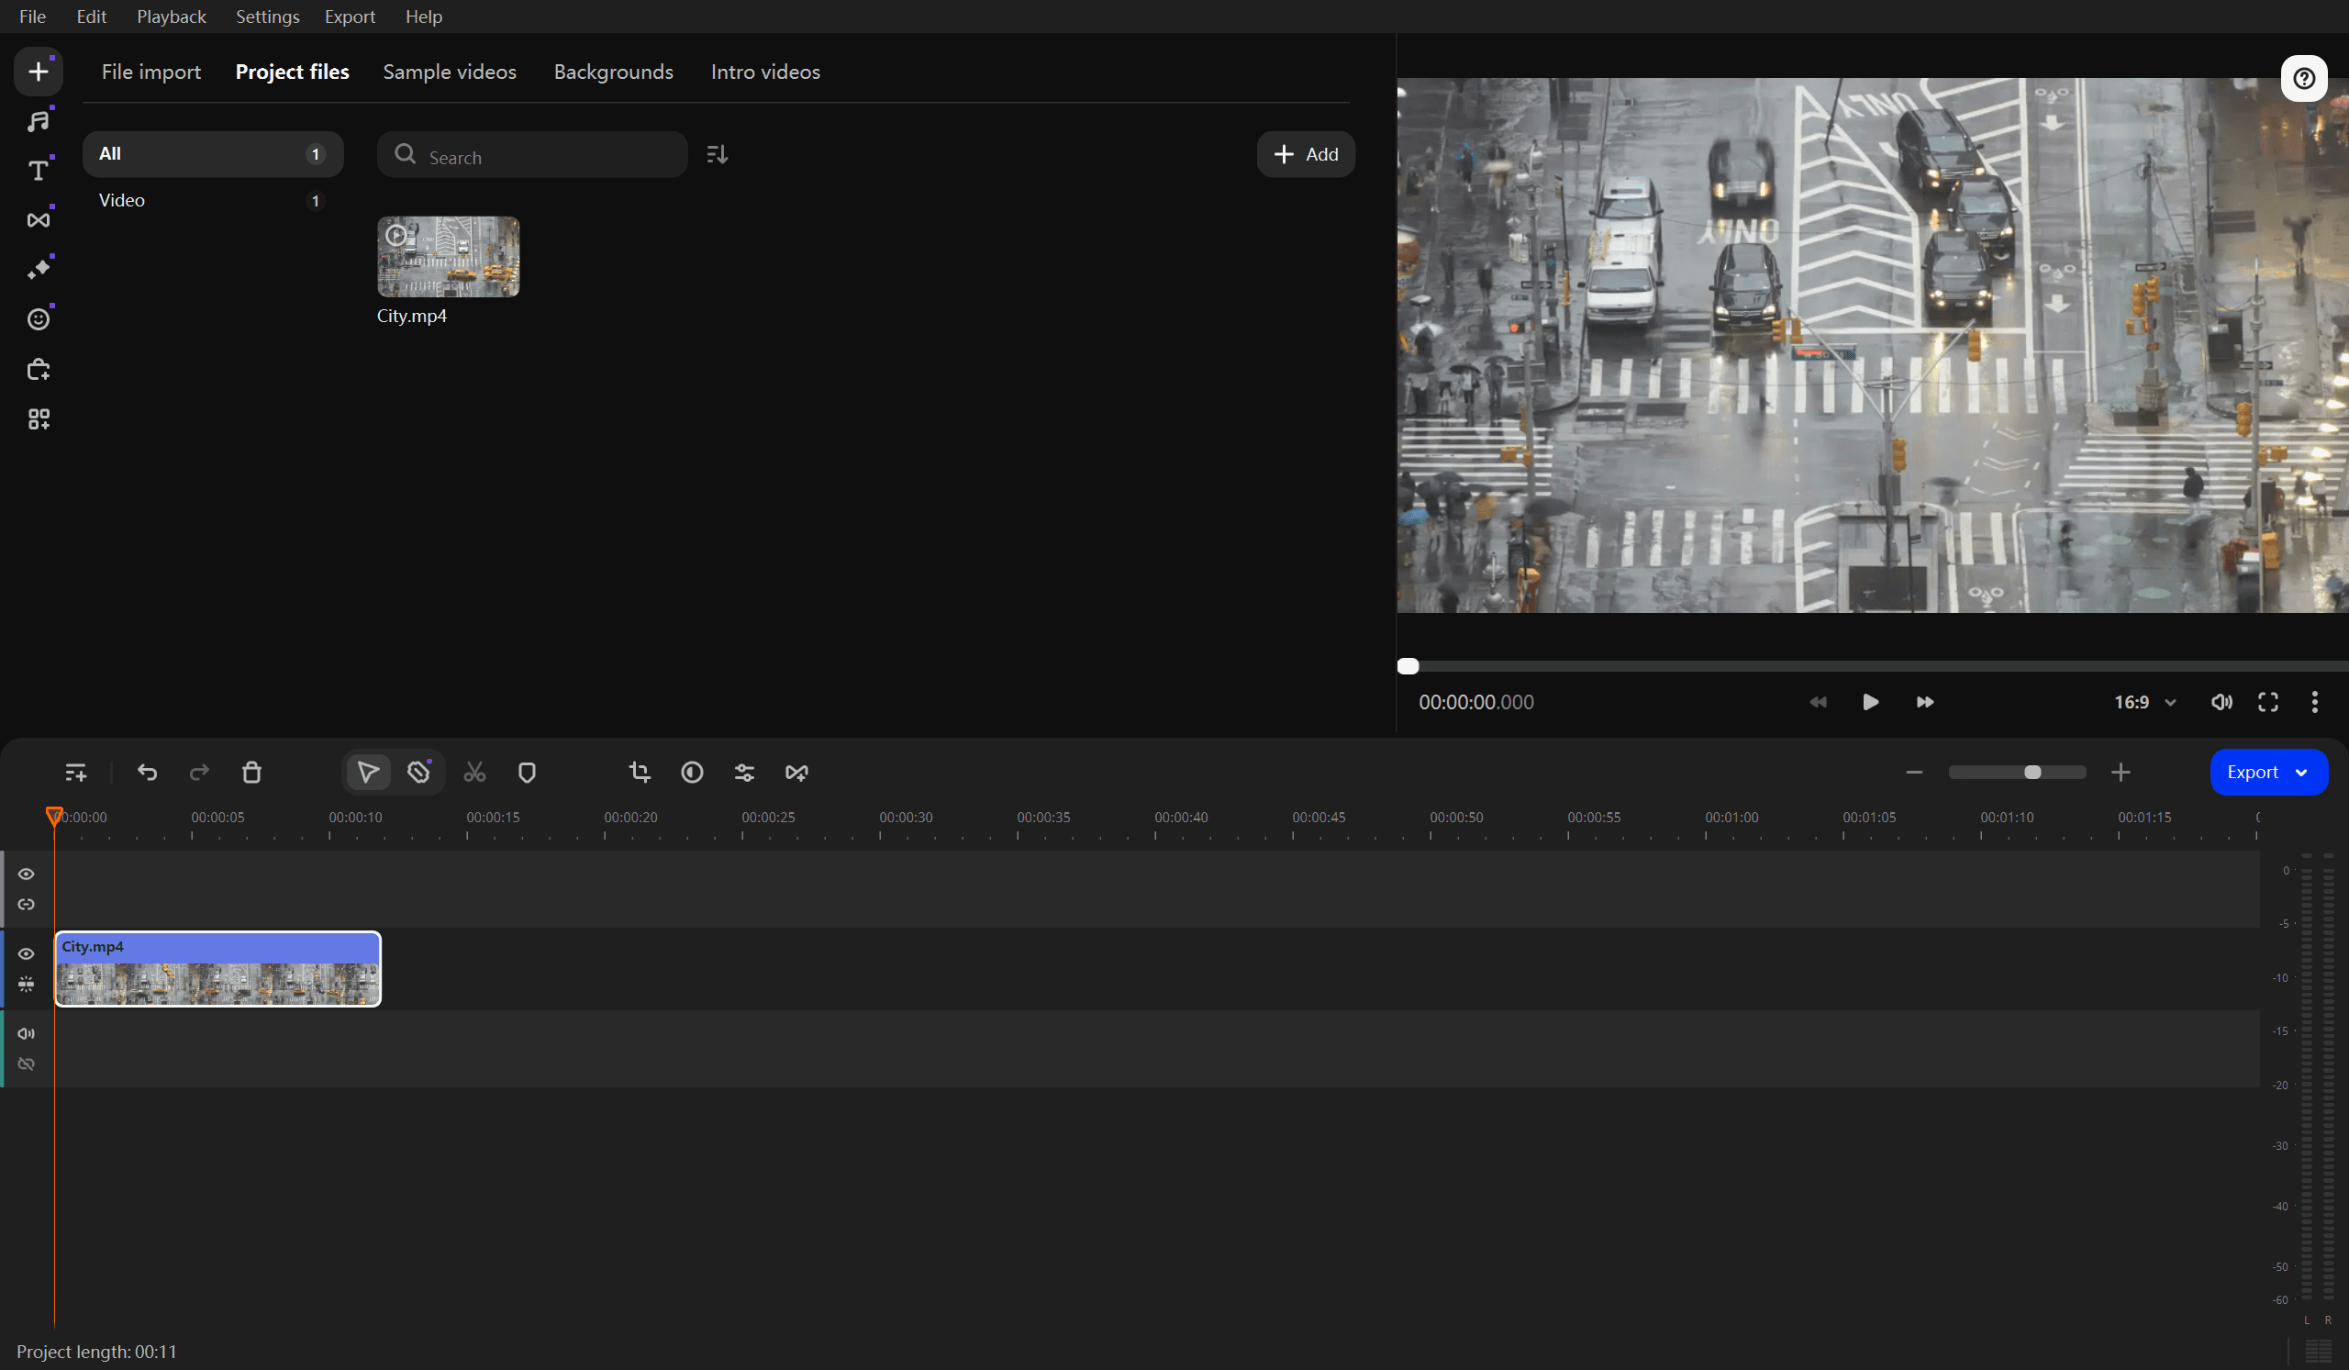This screenshot has height=1370, width=2349.
Task: Play the preview video
Action: (1870, 702)
